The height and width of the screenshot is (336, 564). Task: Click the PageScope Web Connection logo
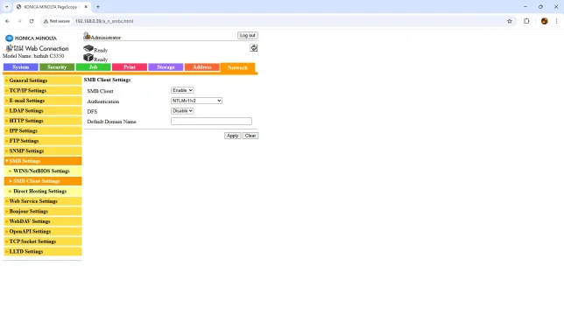(37, 48)
